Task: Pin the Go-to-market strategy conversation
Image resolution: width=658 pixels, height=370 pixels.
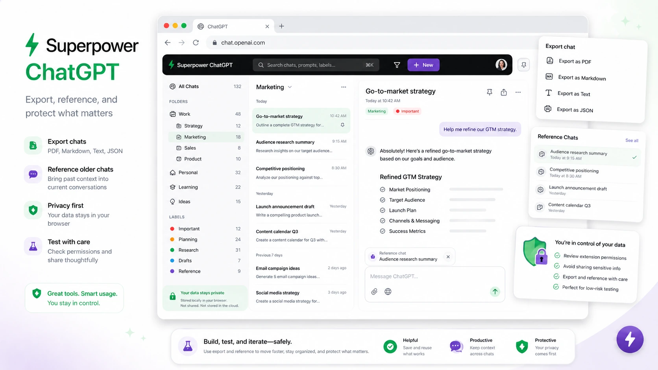Action: coord(489,92)
